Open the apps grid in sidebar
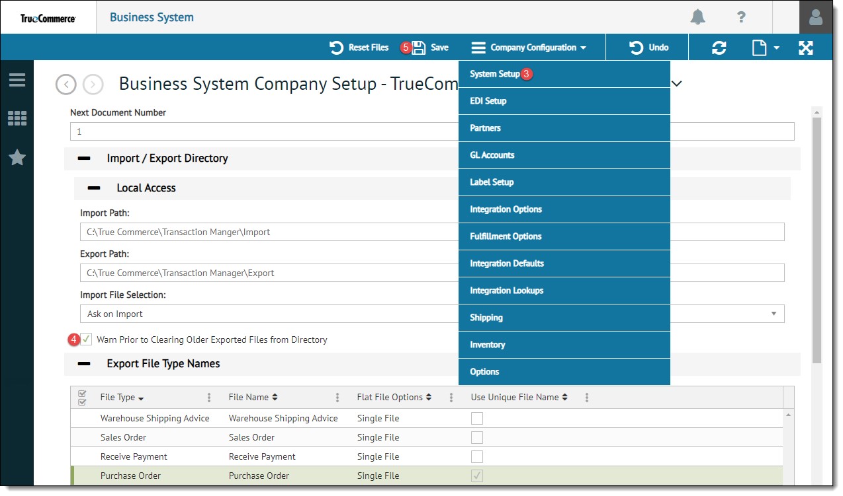Viewport: 843px width, 496px height. click(17, 118)
